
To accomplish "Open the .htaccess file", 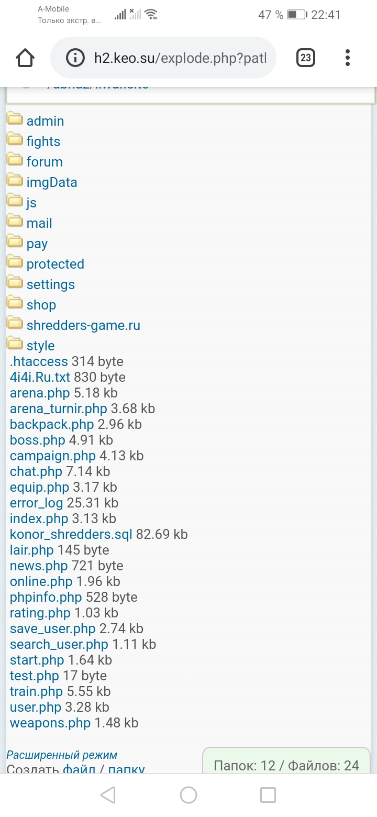I will click(x=39, y=361).
